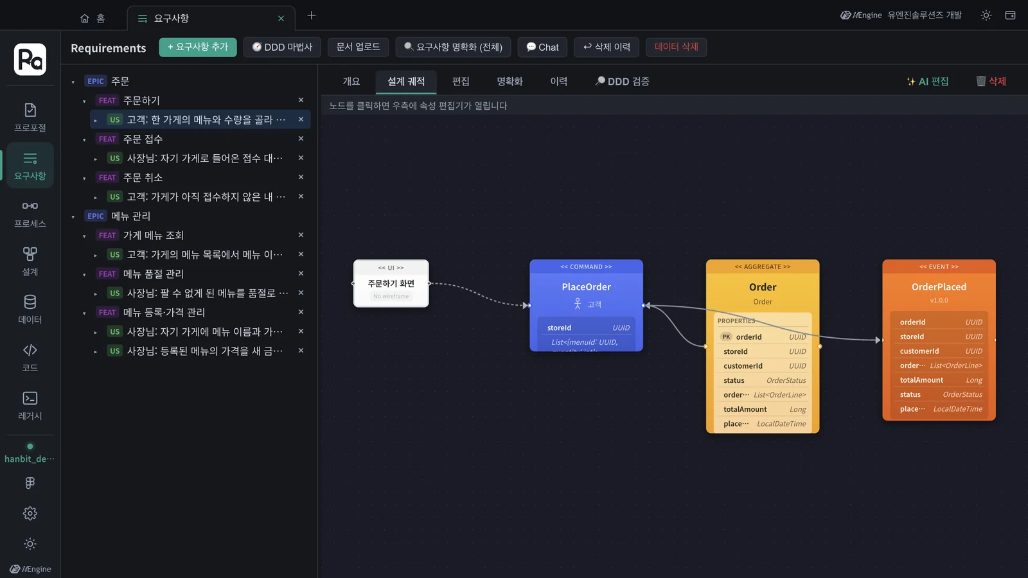Open the 데이터 sidebar section

(30, 310)
